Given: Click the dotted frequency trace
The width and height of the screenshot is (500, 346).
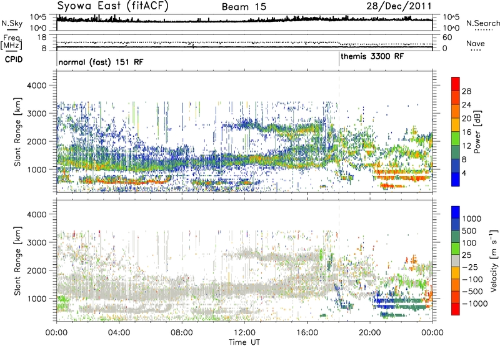Looking at the screenshot, I should pyautogui.click(x=244, y=42).
